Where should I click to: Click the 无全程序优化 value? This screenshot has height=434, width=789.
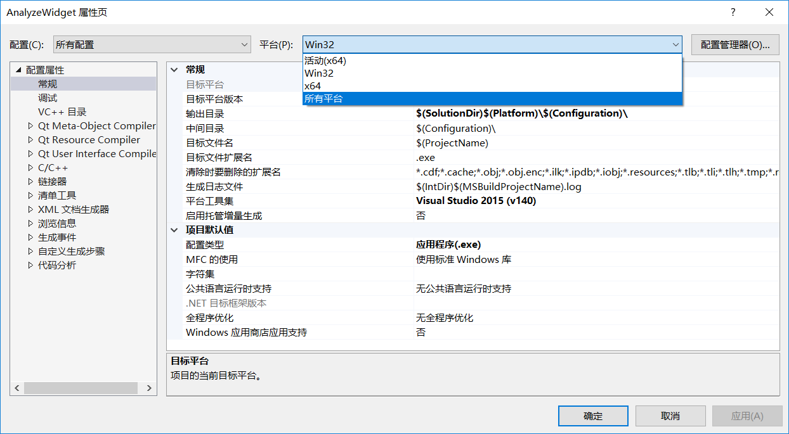pos(445,317)
